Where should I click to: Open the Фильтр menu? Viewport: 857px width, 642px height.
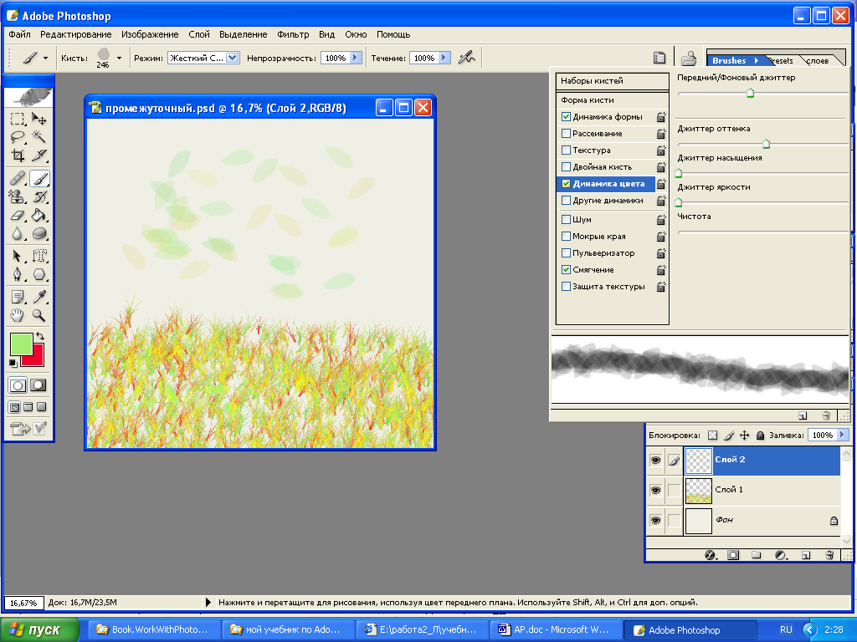293,34
